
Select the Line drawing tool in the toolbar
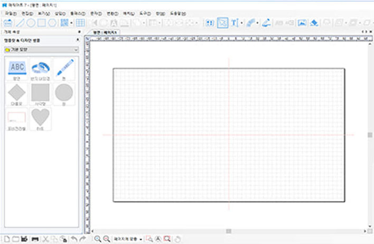tap(20, 23)
